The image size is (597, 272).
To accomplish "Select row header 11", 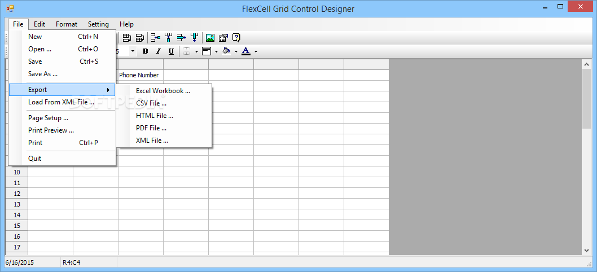I will point(17,183).
